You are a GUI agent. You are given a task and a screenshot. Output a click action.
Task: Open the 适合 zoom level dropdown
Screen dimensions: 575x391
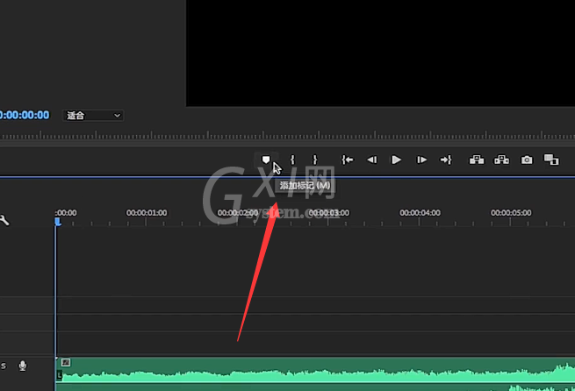click(x=93, y=116)
